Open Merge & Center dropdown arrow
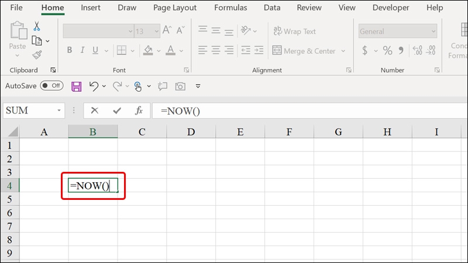 (343, 51)
